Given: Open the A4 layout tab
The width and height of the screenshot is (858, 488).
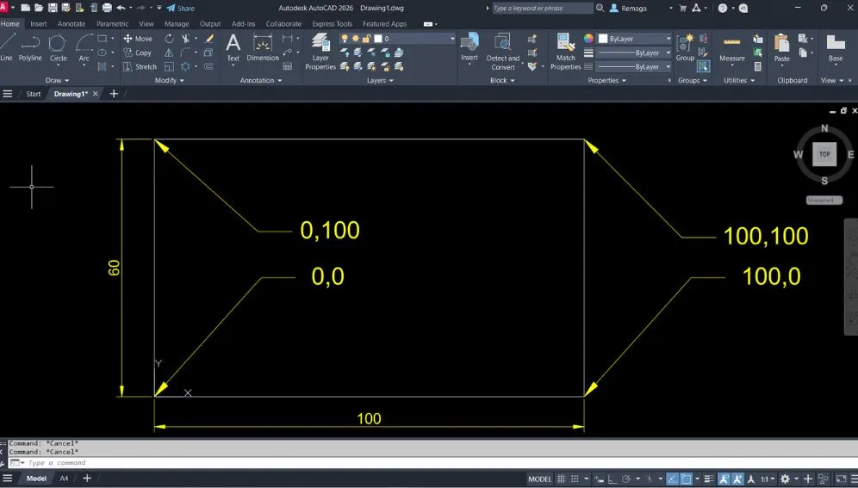Looking at the screenshot, I should point(64,479).
